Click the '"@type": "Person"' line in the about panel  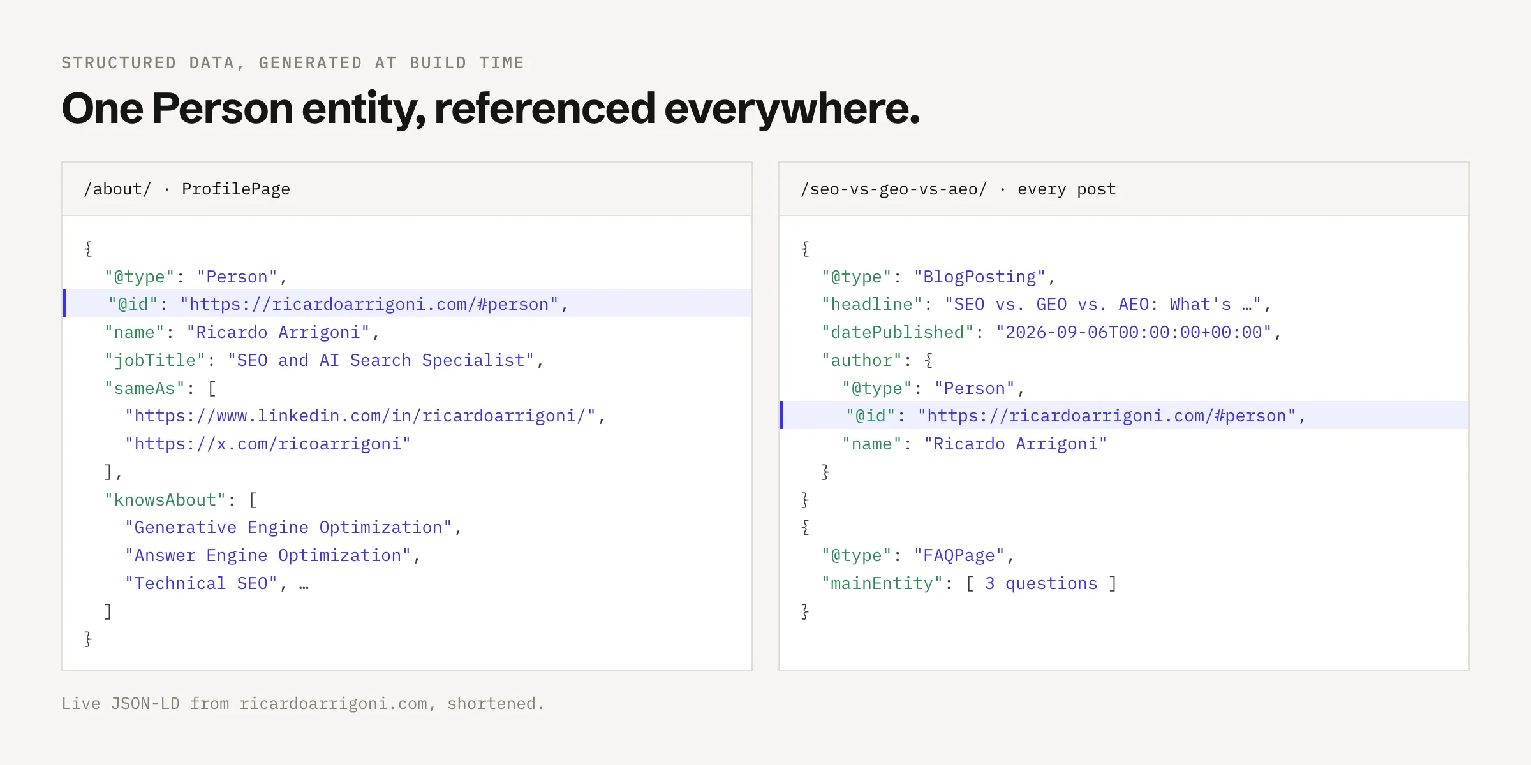tap(196, 277)
